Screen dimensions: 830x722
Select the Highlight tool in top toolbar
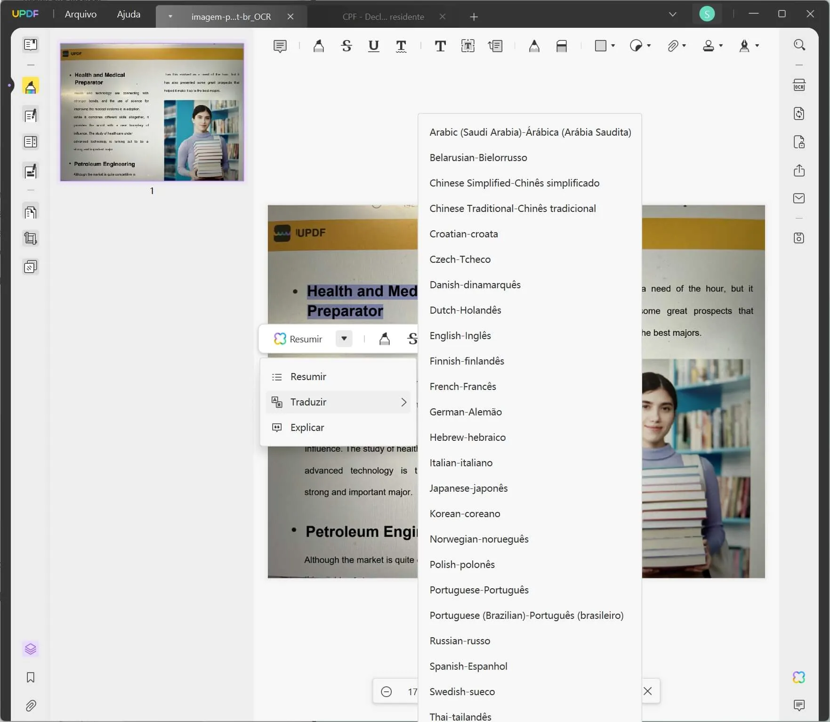click(x=319, y=46)
